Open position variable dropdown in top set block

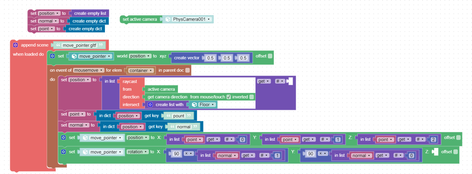click(x=49, y=13)
